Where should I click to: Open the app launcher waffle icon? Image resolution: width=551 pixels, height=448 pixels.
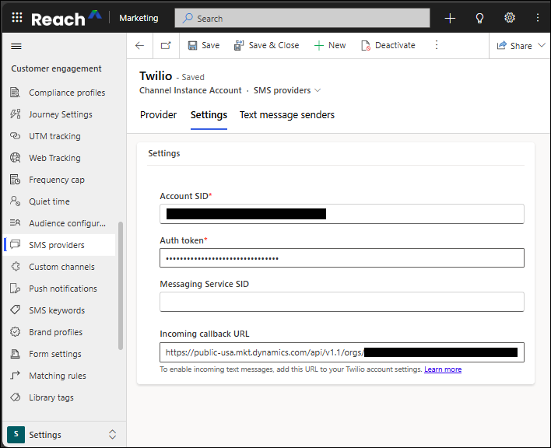pyautogui.click(x=17, y=18)
